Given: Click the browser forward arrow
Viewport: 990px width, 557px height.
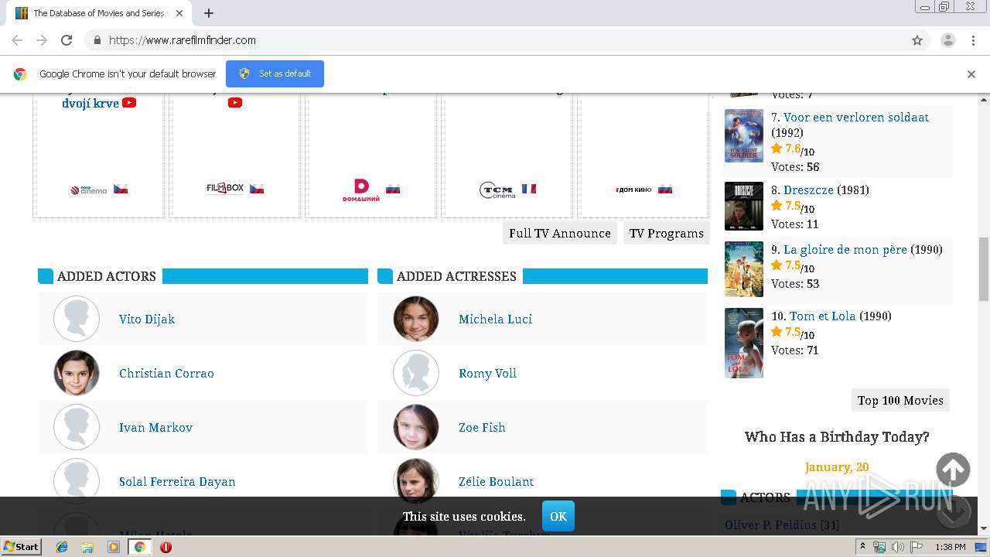Looking at the screenshot, I should [x=42, y=40].
